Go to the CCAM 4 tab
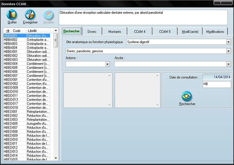234x165 pixels. 140,32
